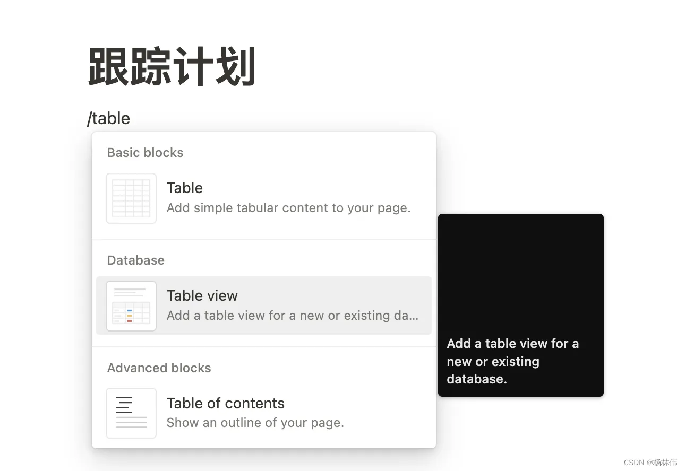Click "Add simple tabular content to your page."

coord(288,208)
